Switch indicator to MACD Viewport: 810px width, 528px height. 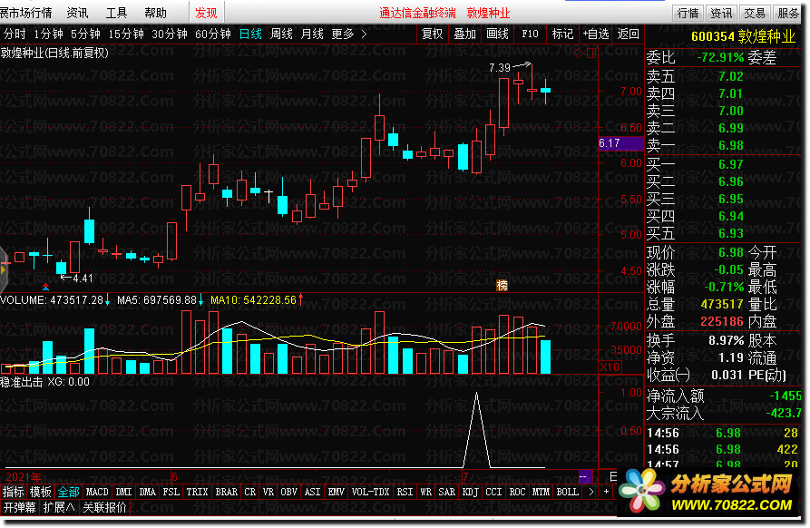coord(97,492)
